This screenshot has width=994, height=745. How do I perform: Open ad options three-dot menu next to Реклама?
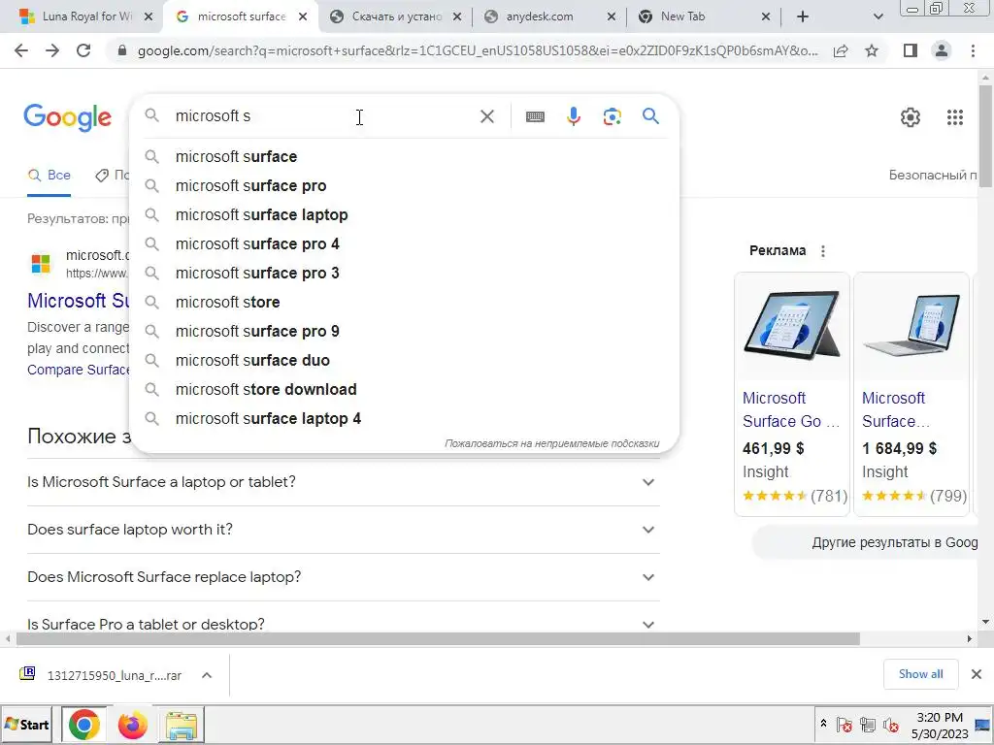pyautogui.click(x=823, y=251)
